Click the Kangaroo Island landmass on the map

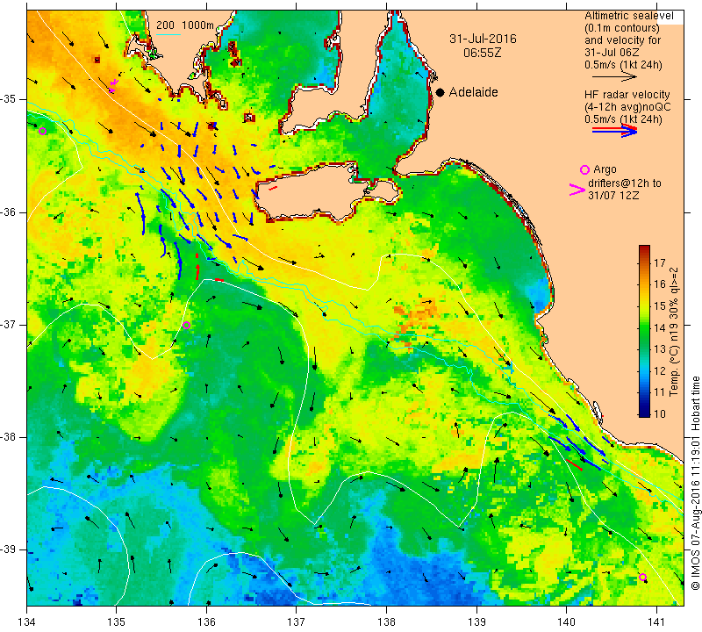coord(313,192)
